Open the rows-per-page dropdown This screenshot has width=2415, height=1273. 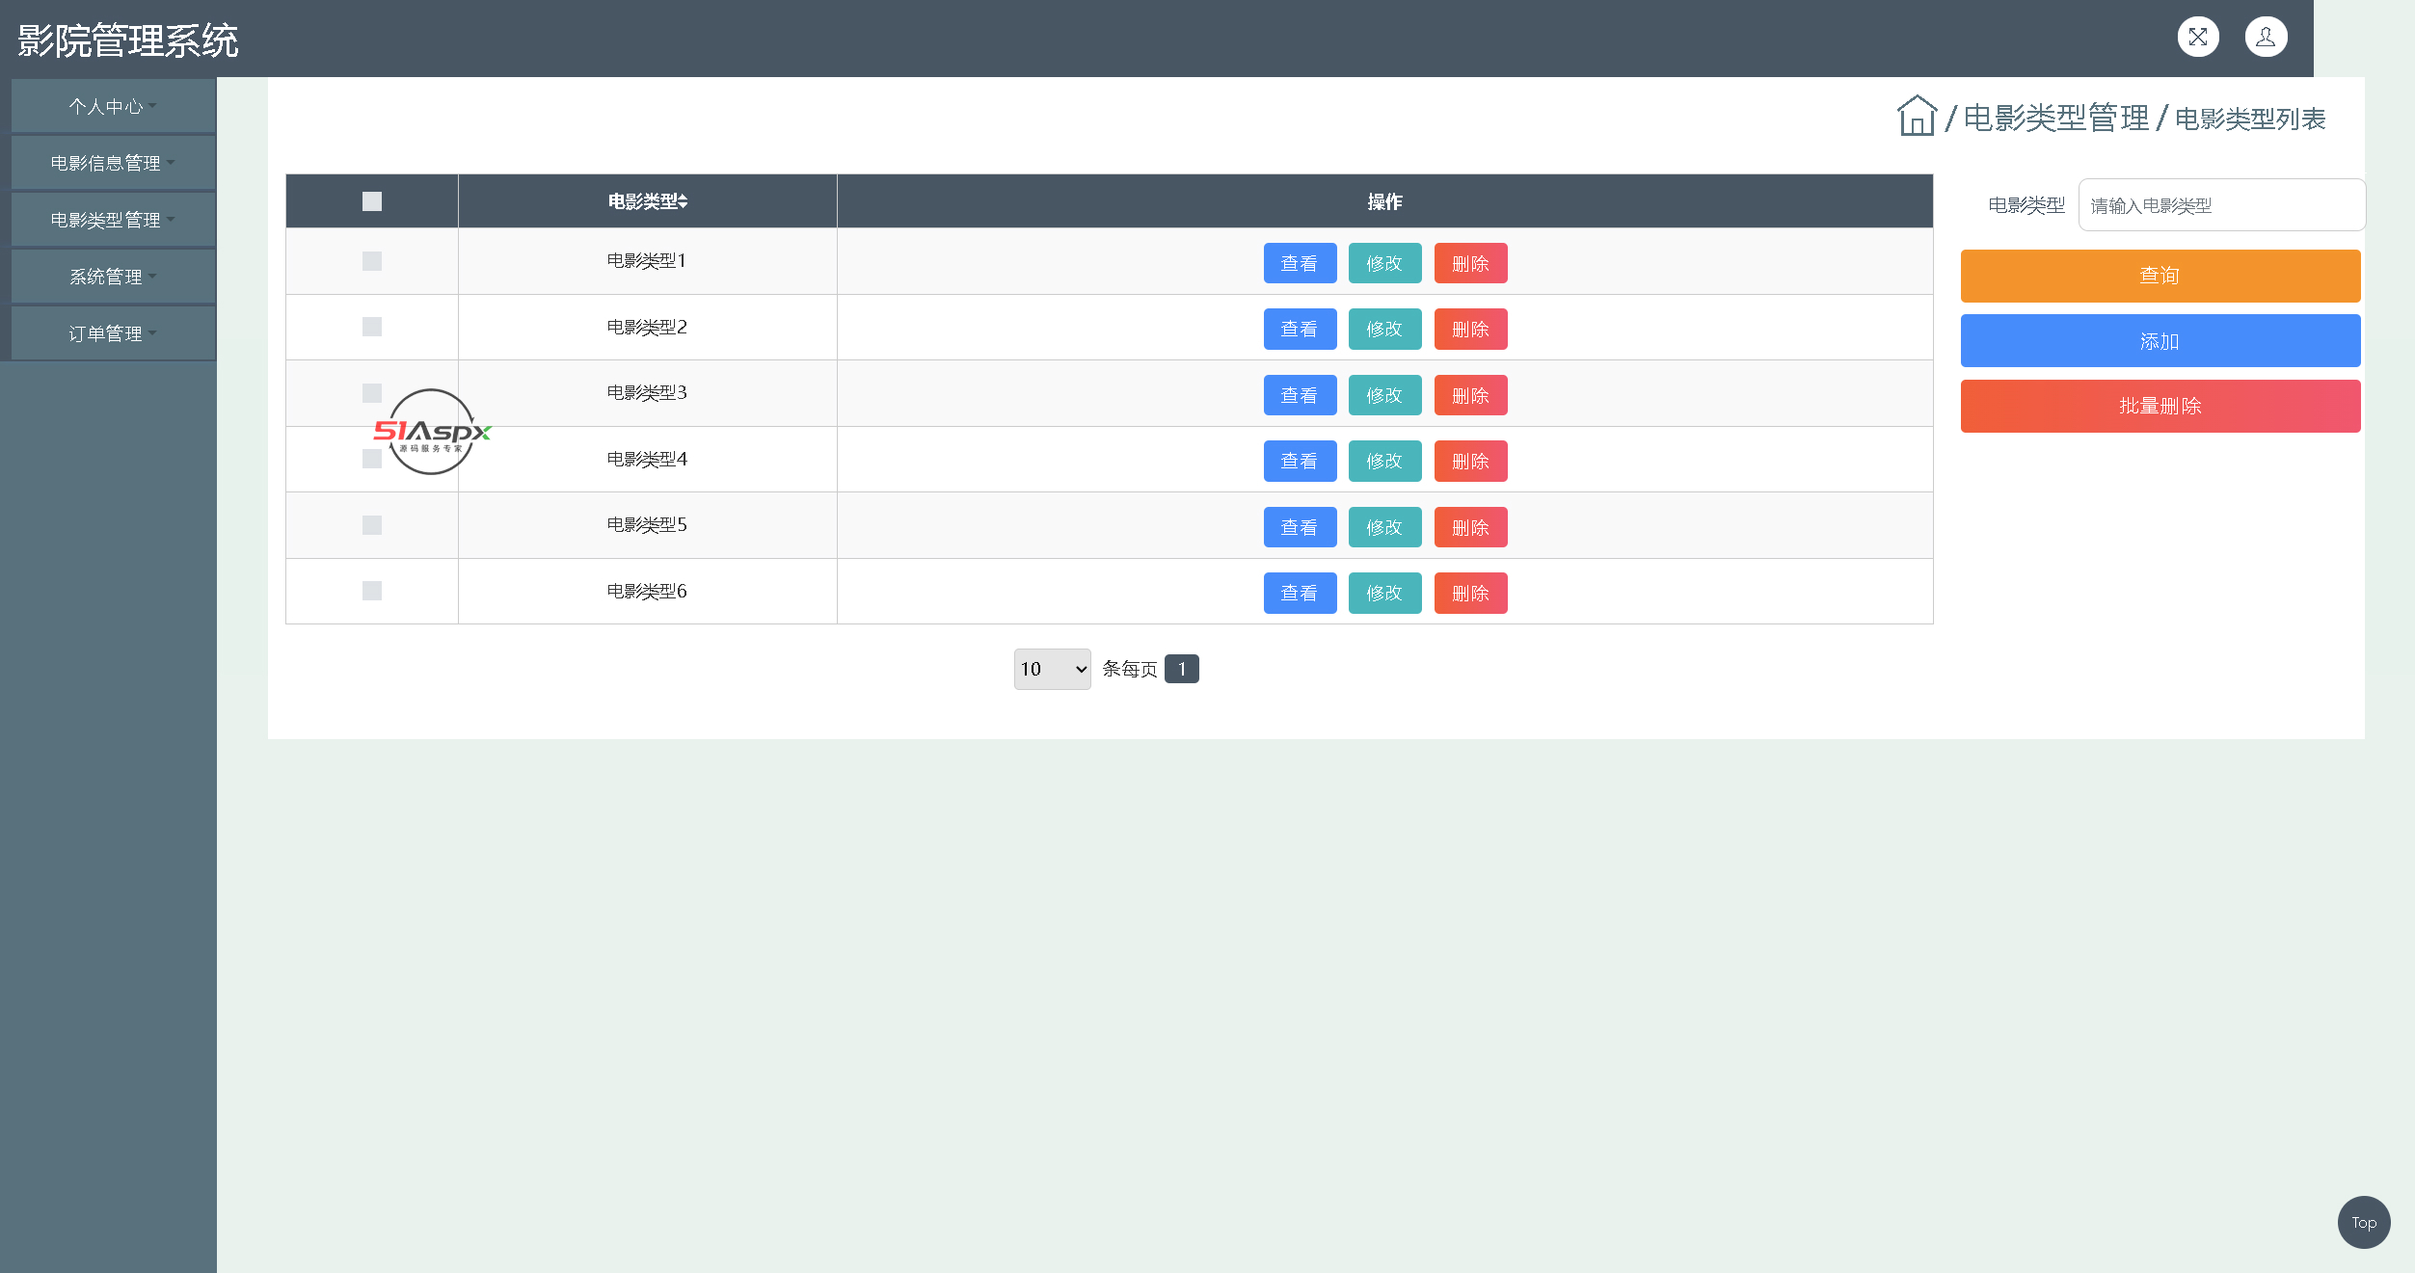pos(1052,669)
